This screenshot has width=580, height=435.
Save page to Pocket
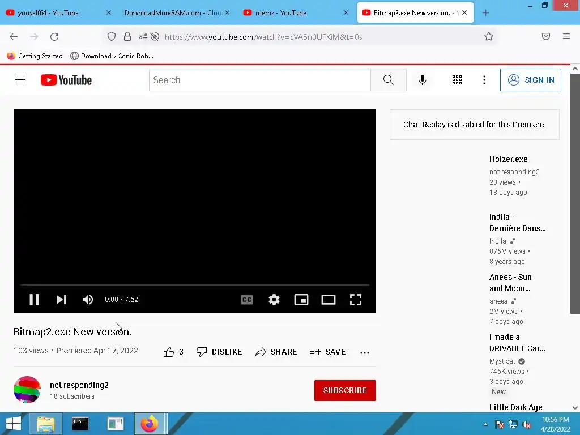point(546,36)
